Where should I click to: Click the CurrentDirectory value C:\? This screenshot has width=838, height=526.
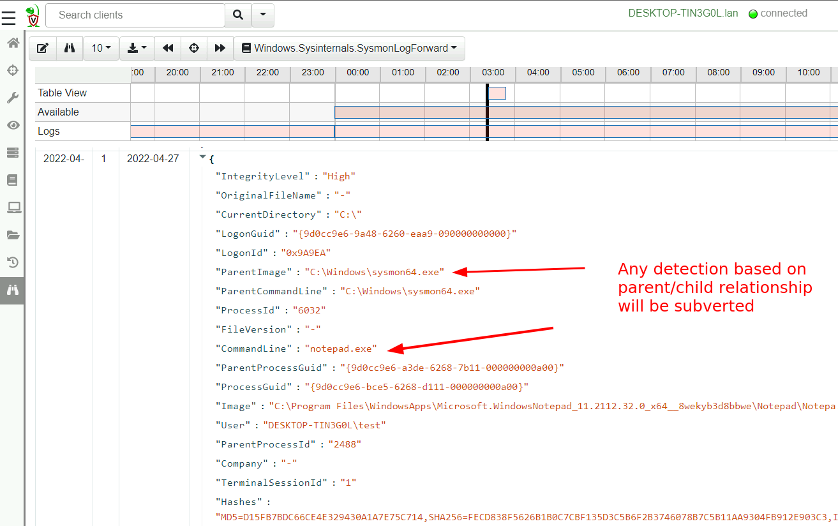(348, 214)
